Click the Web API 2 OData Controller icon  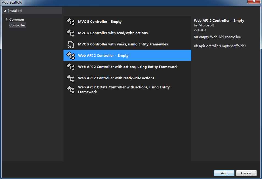point(71,89)
